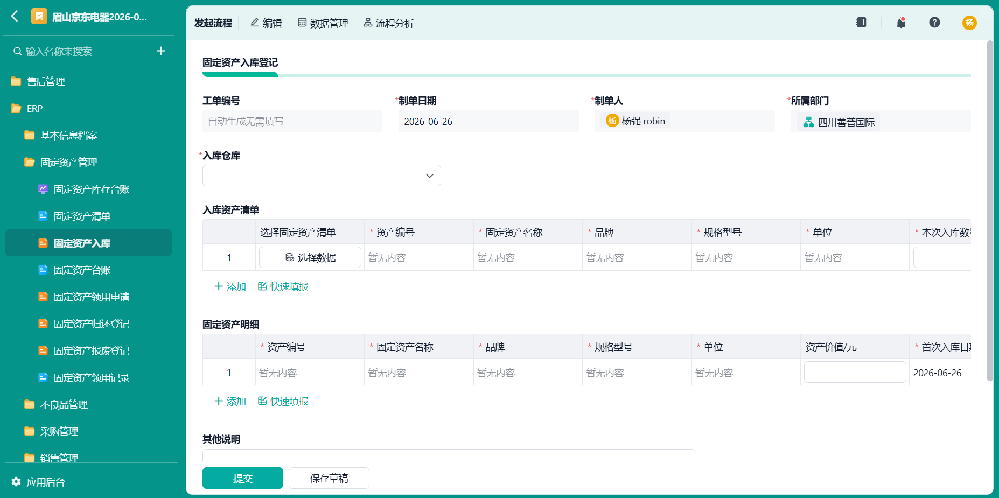This screenshot has width=999, height=498.
Task: Click the 四川善普国际 department tag
Action: click(839, 122)
